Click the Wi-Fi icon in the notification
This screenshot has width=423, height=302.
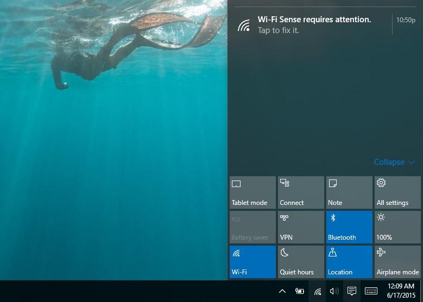click(244, 25)
